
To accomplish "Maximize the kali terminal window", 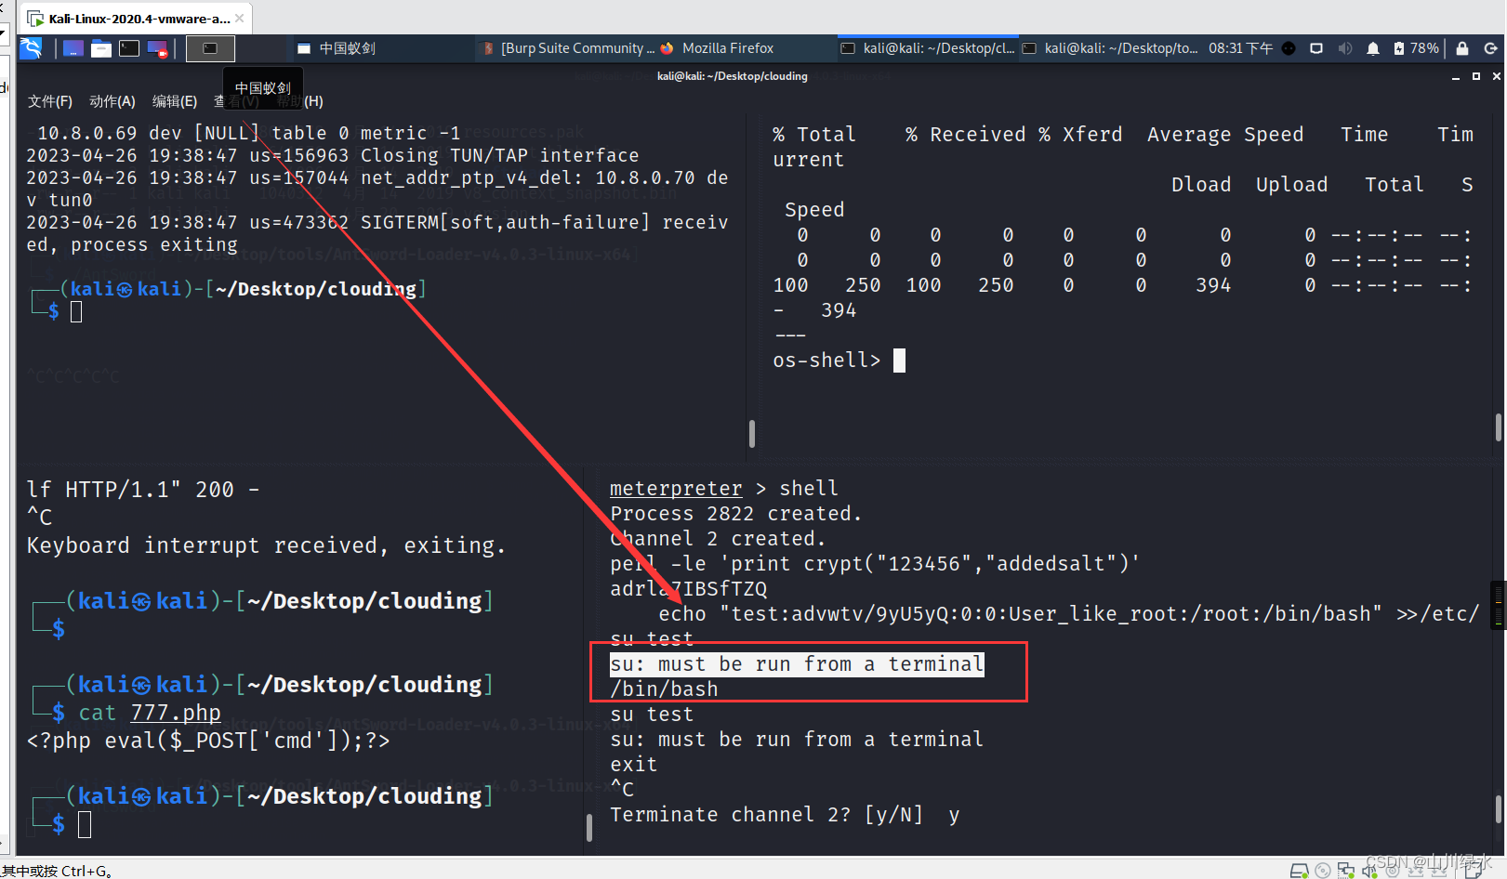I will [x=1476, y=76].
